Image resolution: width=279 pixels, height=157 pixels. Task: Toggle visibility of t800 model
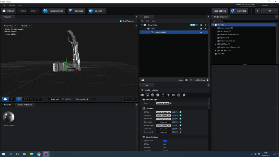pos(201,29)
